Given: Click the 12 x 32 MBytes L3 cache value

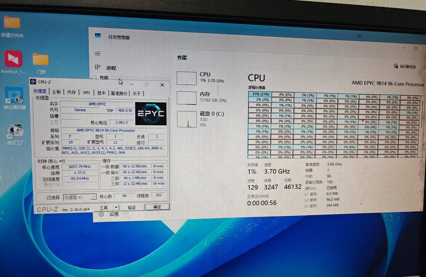Looking at the screenshot, I should pos(135,183).
